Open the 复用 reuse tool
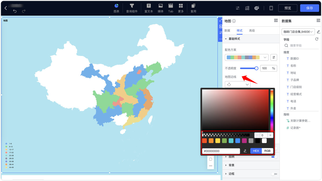 (x=193, y=8)
